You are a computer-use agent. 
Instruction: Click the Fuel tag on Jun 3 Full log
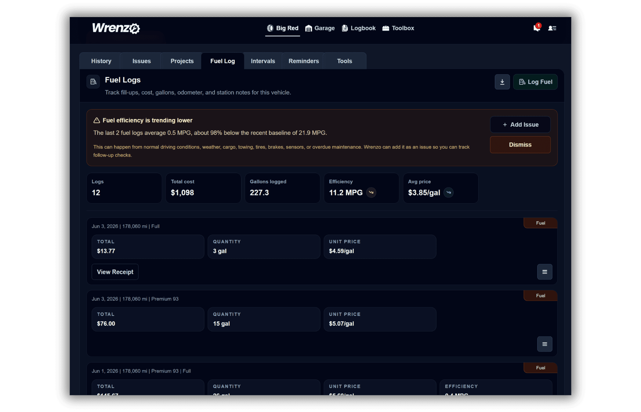point(541,223)
